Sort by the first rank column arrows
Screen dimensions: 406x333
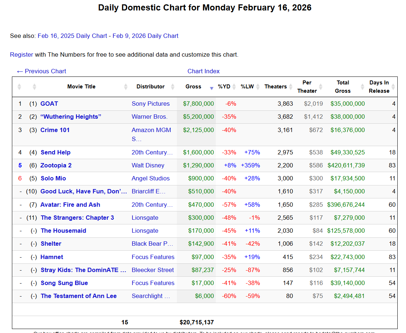[x=19, y=87]
